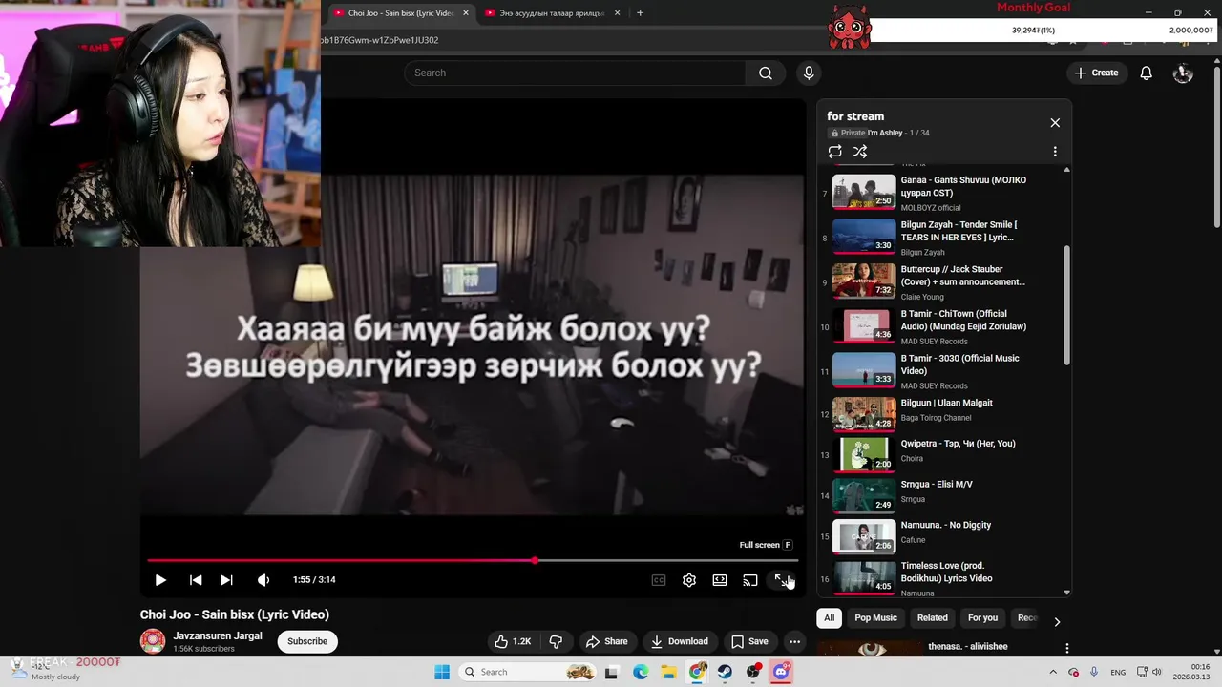Viewport: 1222px width, 687px height.
Task: Open playlist three-dot options menu
Action: [x=1055, y=152]
